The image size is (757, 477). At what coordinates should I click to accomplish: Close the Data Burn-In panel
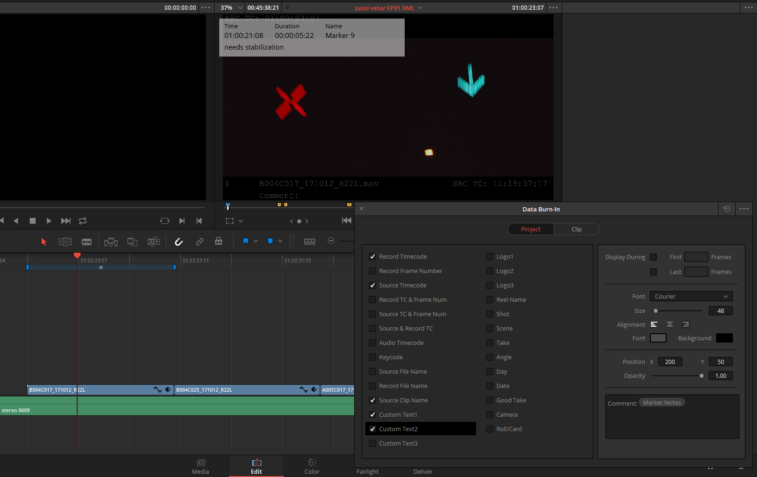tap(362, 209)
